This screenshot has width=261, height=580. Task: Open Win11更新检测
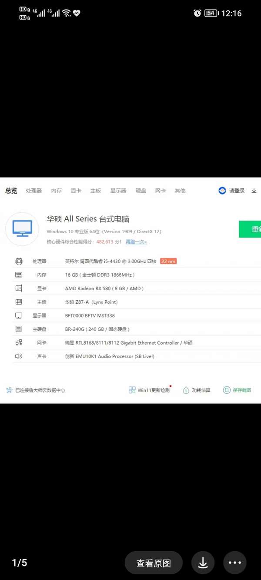pos(154,390)
